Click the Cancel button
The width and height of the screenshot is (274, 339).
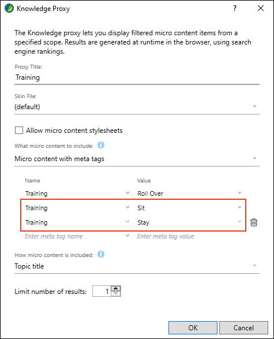coord(243,328)
